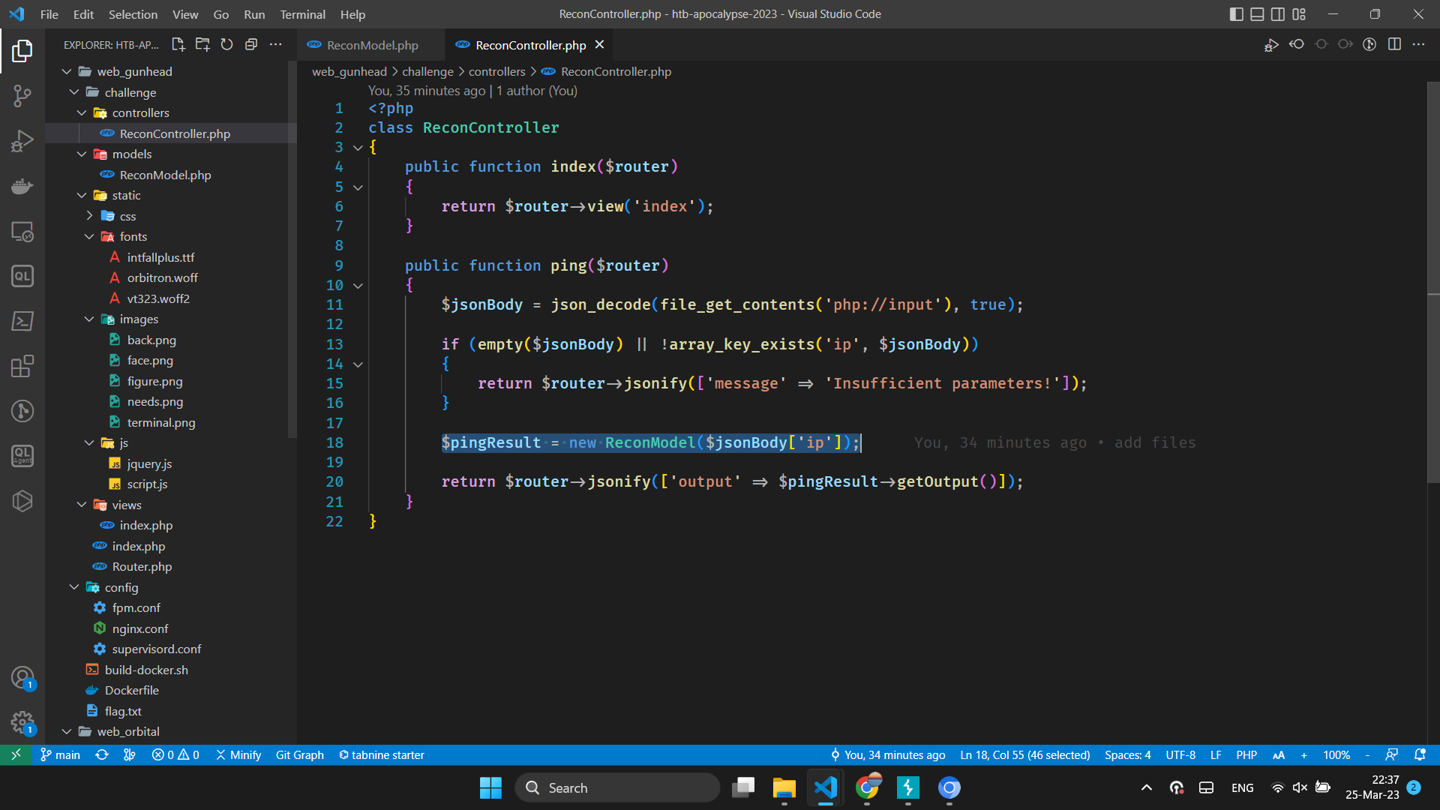Open the Remote Explorer icon
This screenshot has width=1440, height=810.
pos(22,232)
